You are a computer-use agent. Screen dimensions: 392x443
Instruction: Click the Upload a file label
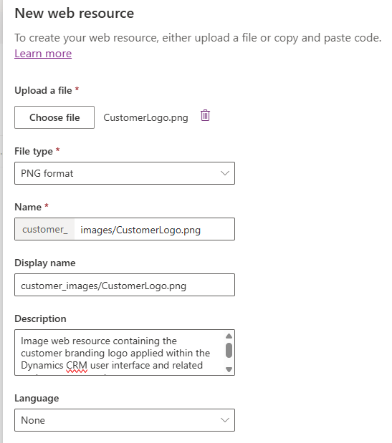(43, 90)
